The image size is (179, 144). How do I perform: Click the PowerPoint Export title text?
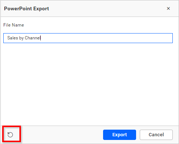click(26, 9)
